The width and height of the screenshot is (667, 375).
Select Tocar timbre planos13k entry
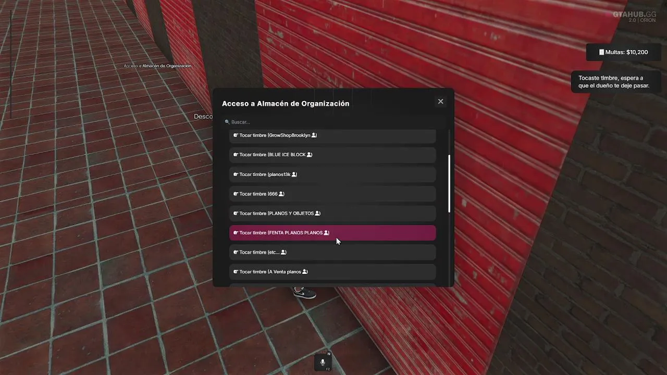coord(332,174)
